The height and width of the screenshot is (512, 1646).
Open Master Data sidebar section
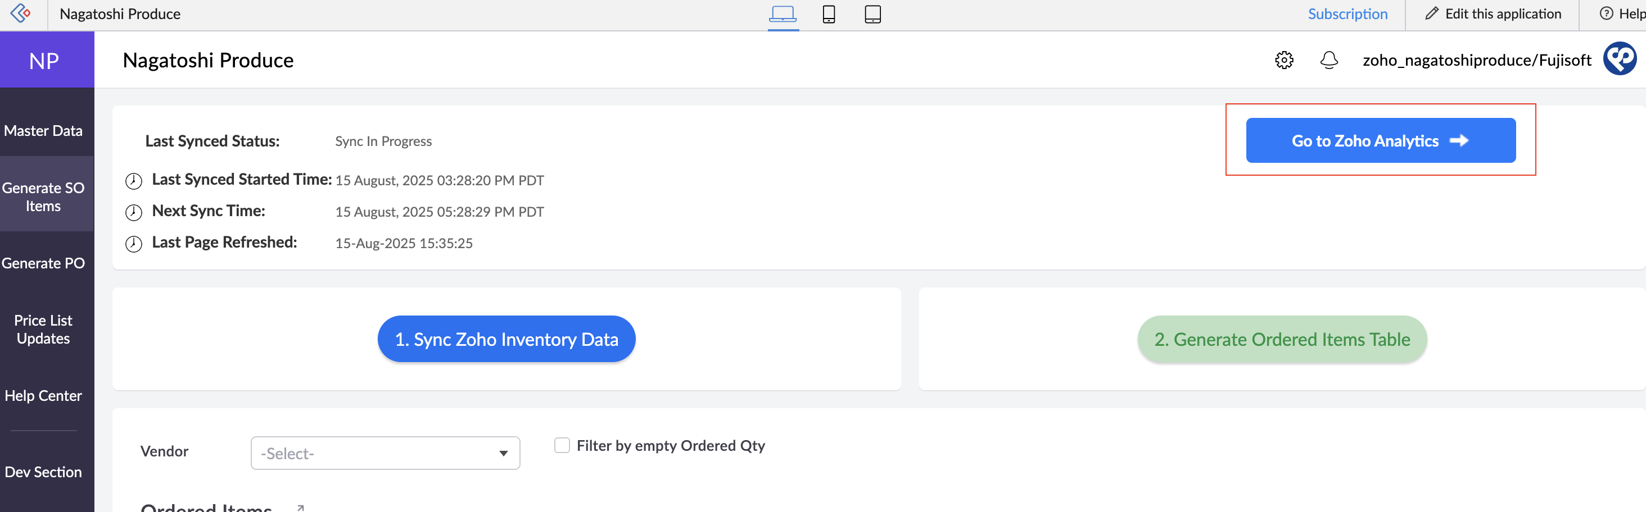tap(43, 131)
